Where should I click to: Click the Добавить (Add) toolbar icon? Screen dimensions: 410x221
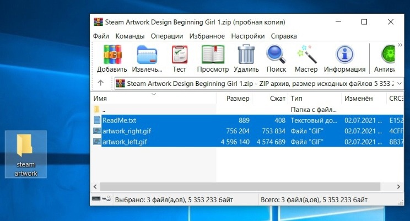pos(112,55)
